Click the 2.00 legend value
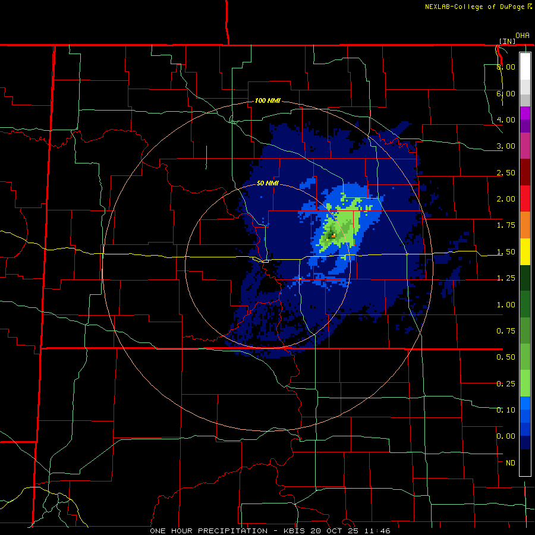 [506, 199]
